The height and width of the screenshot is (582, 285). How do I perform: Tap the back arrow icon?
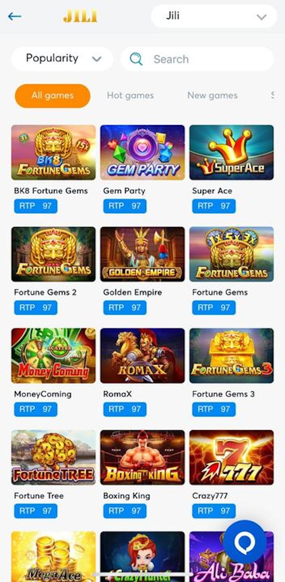(14, 16)
